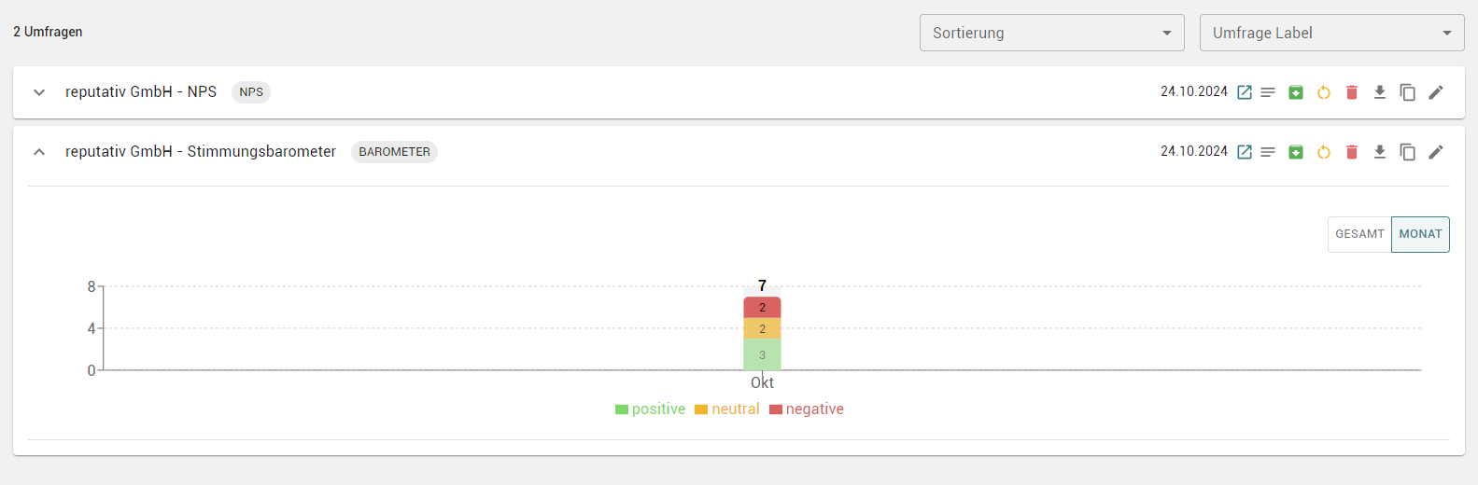Switch chart view to Gesamt
Viewport: 1478px width, 485px height.
click(x=1359, y=234)
